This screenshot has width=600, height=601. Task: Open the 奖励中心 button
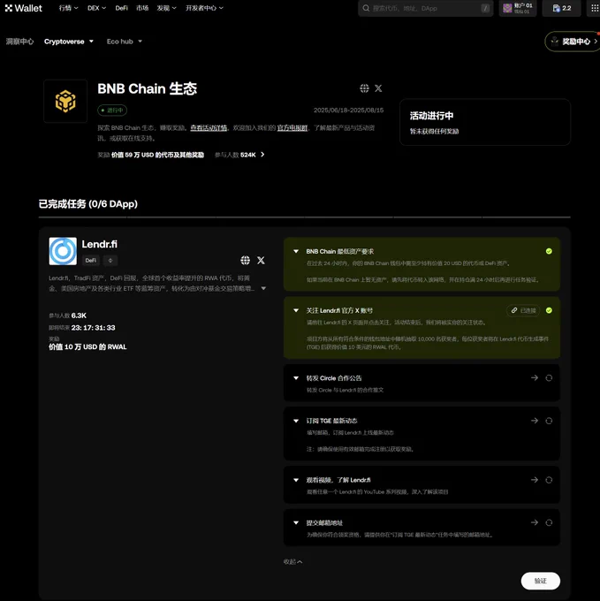[x=572, y=42]
